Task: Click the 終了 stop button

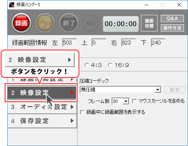Action: coord(69,23)
